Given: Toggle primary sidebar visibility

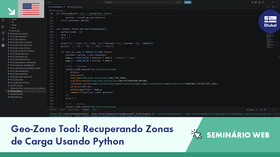Looking at the screenshot, I should pos(256,2).
